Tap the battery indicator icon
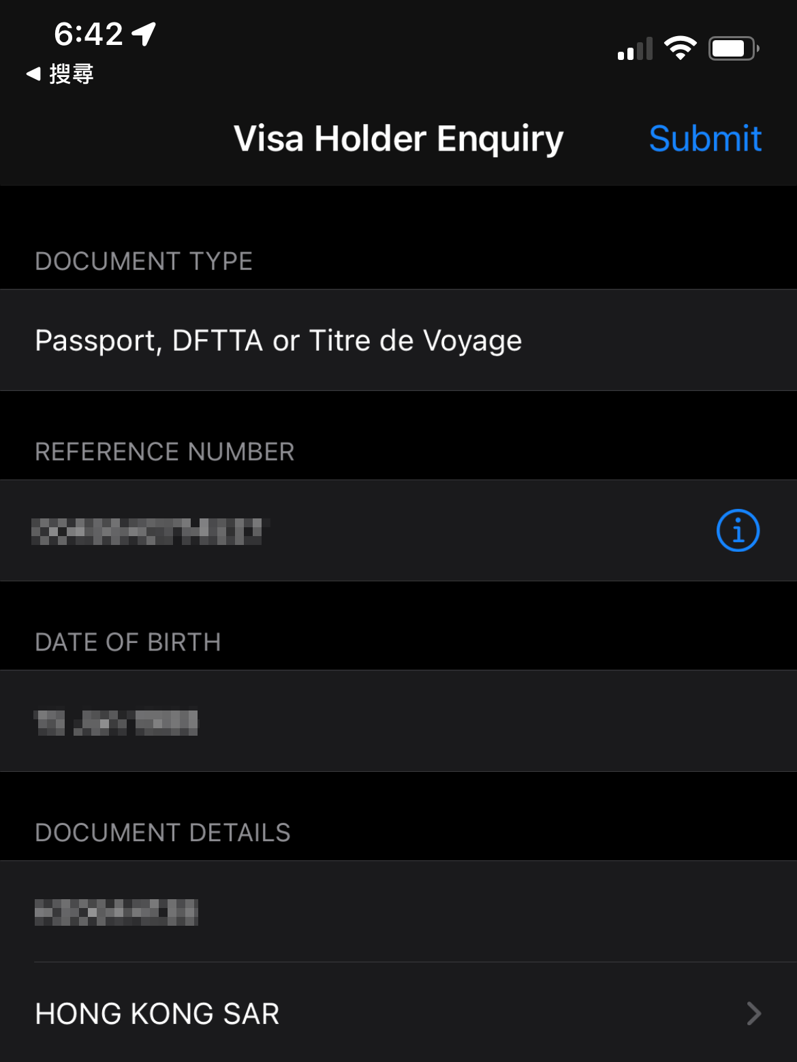 pos(733,48)
